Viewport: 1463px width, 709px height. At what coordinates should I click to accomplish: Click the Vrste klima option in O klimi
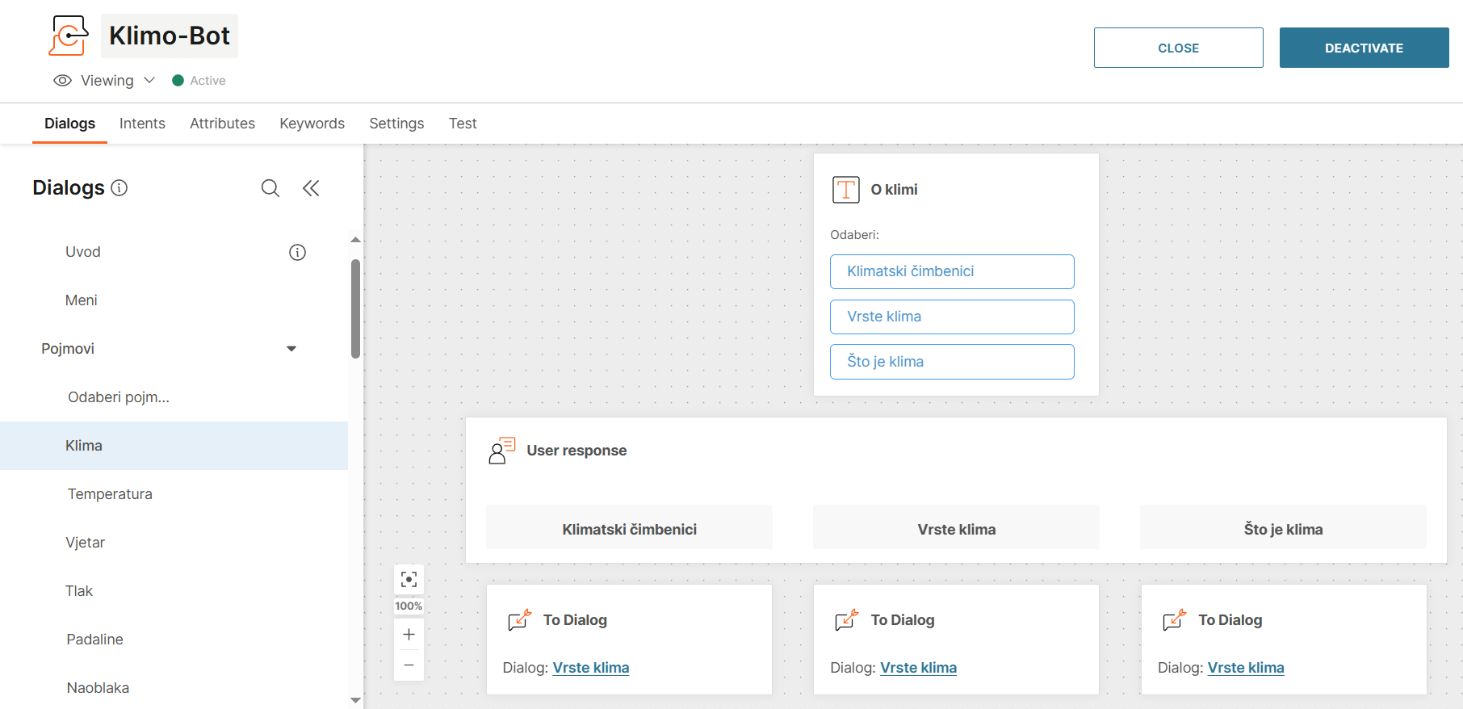952,317
